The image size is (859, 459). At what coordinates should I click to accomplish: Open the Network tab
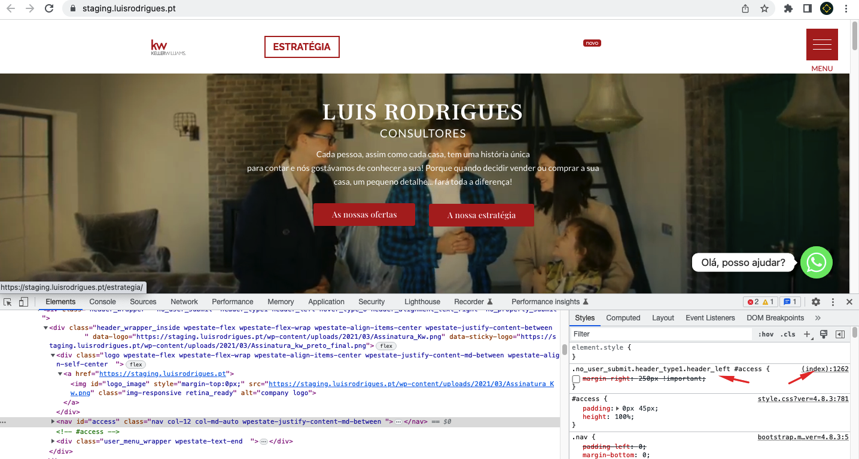[x=184, y=302]
